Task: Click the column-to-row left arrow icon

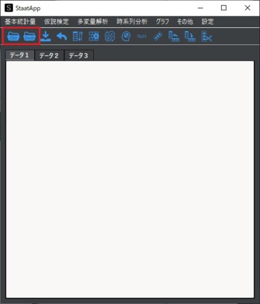Action: coord(174,36)
